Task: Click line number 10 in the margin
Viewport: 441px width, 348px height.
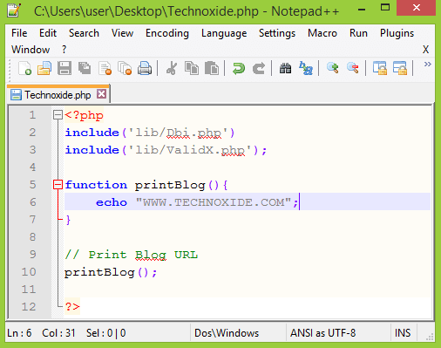Action: click(x=29, y=272)
